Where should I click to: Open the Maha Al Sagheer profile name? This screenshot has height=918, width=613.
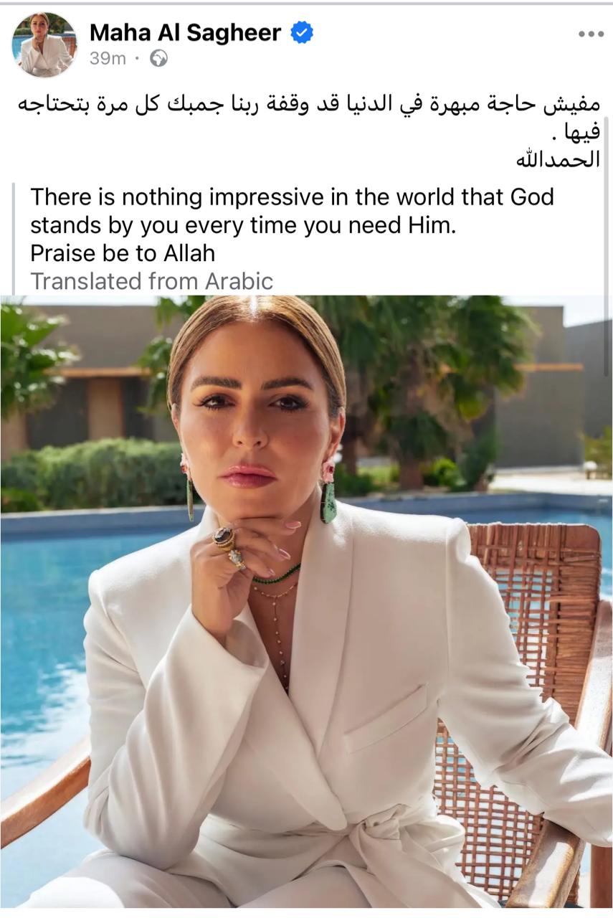tap(185, 32)
